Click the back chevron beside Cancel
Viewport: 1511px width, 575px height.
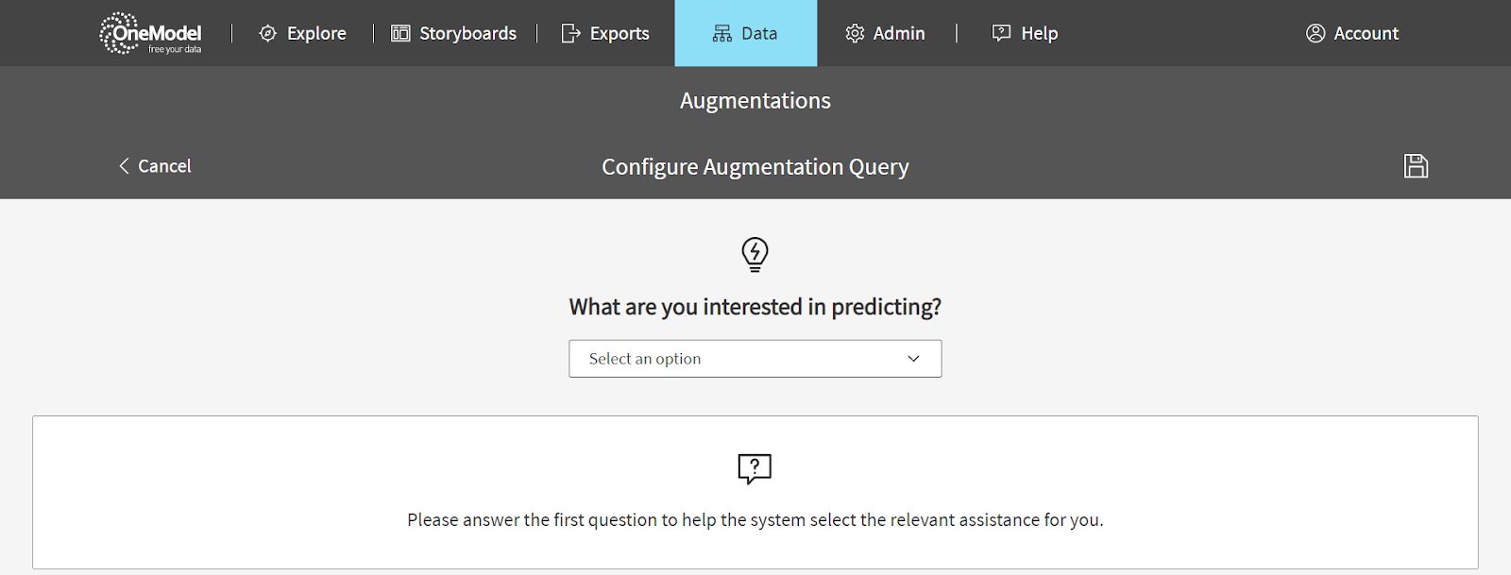pyautogui.click(x=124, y=166)
